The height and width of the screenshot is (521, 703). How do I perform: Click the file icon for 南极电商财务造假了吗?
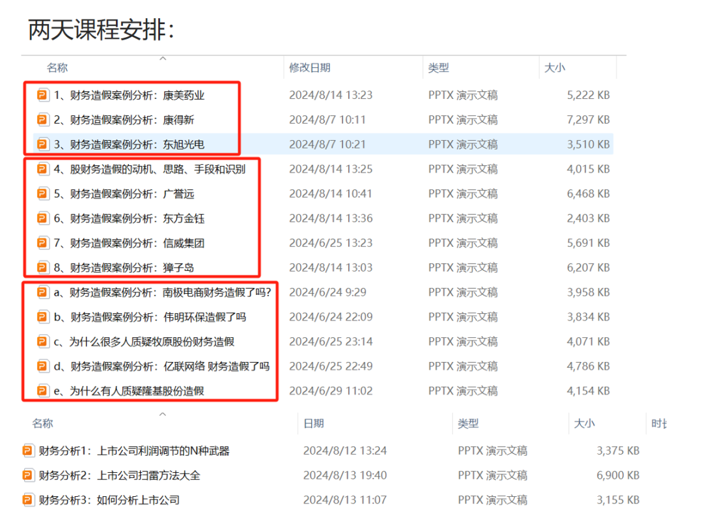pos(42,292)
